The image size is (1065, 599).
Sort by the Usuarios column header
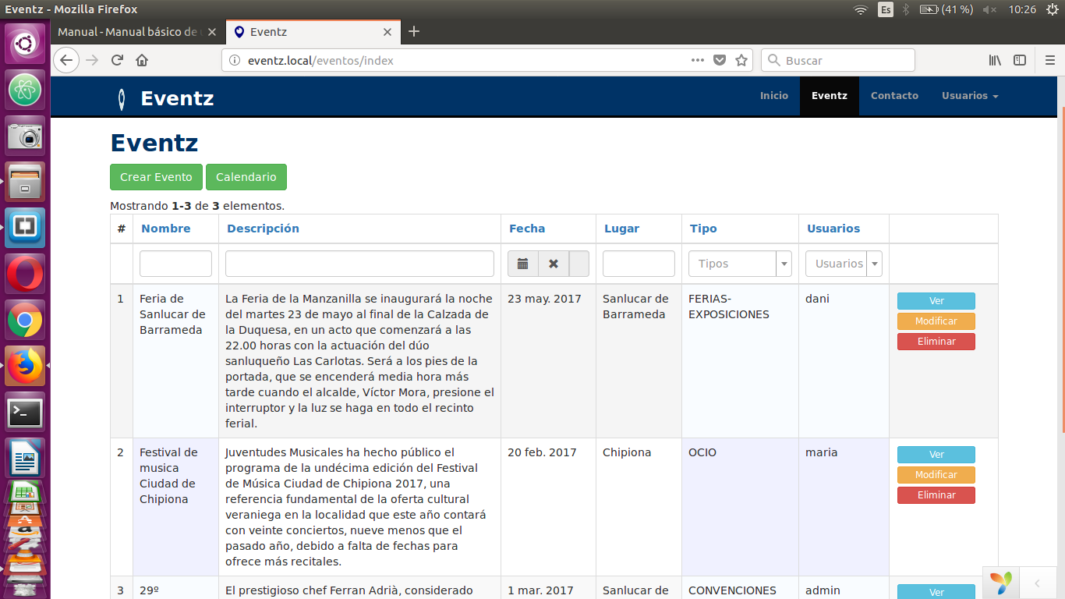(833, 229)
